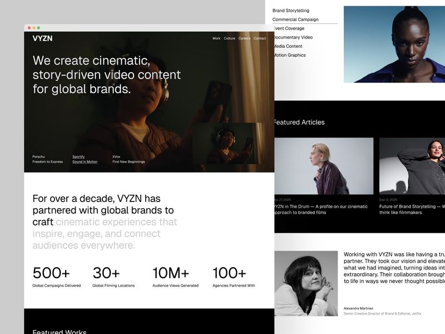Select Careers from the navigation bar
445x334 pixels.
tap(245, 38)
